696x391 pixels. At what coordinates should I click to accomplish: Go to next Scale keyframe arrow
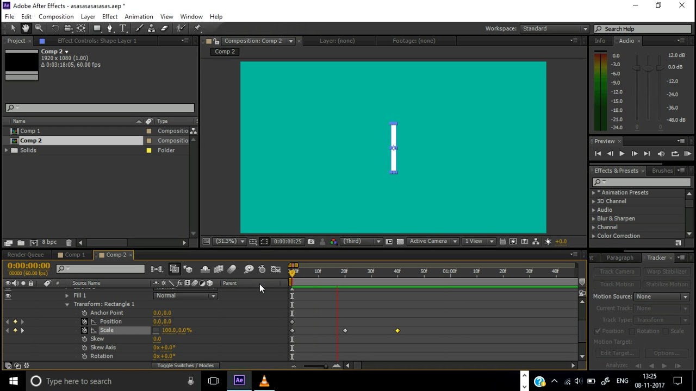pyautogui.click(x=22, y=330)
